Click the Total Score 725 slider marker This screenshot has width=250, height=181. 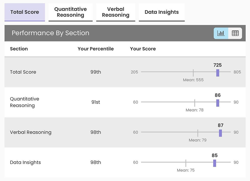coord(218,73)
